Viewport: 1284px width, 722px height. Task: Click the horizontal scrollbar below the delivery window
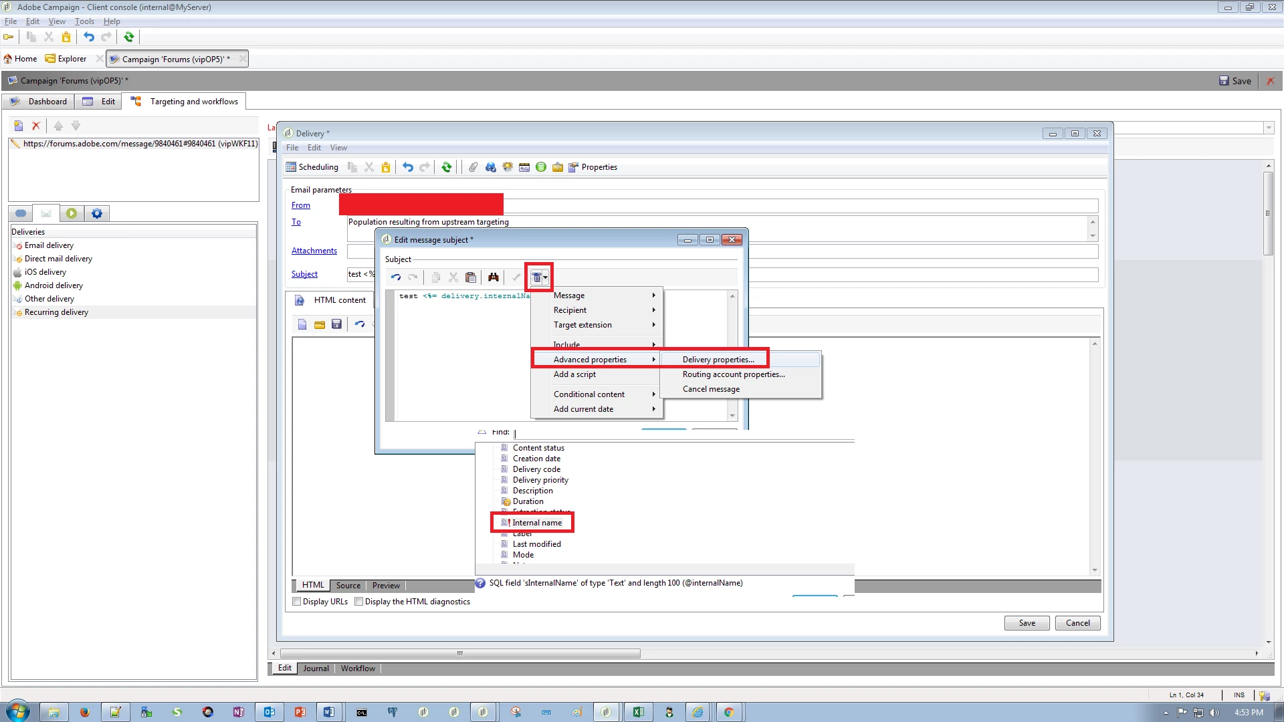pyautogui.click(x=460, y=653)
